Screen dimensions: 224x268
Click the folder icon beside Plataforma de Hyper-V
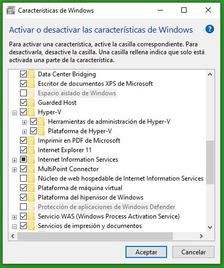click(42, 131)
